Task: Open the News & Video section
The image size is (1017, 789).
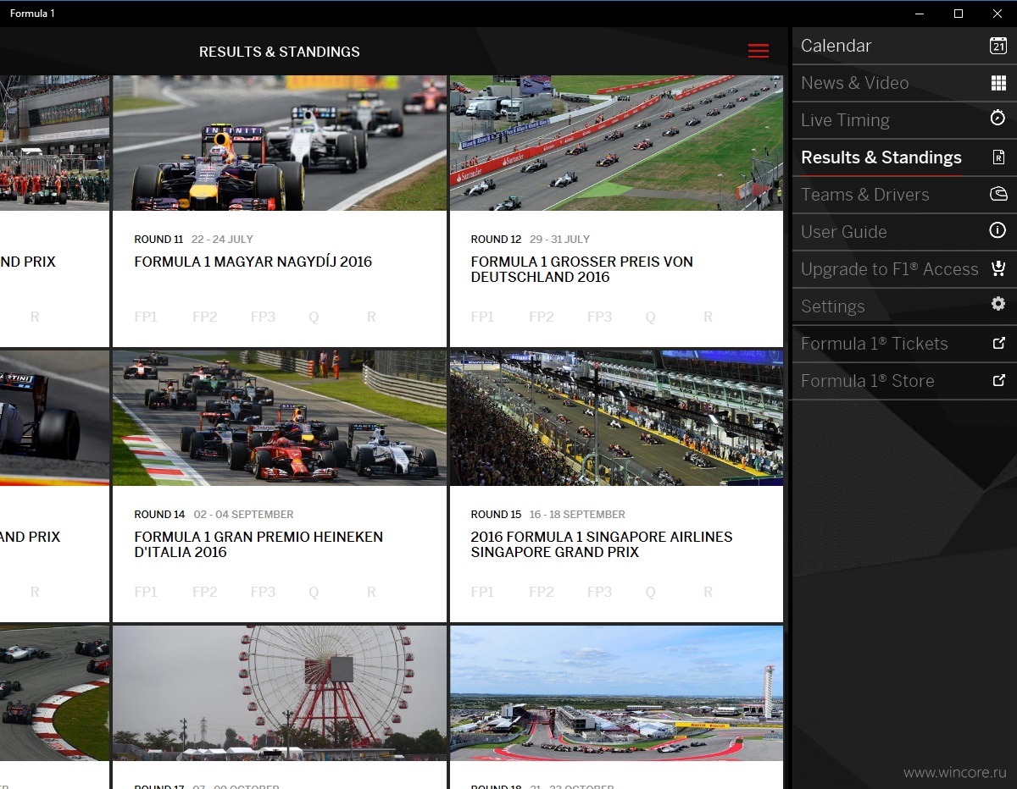Action: point(904,83)
